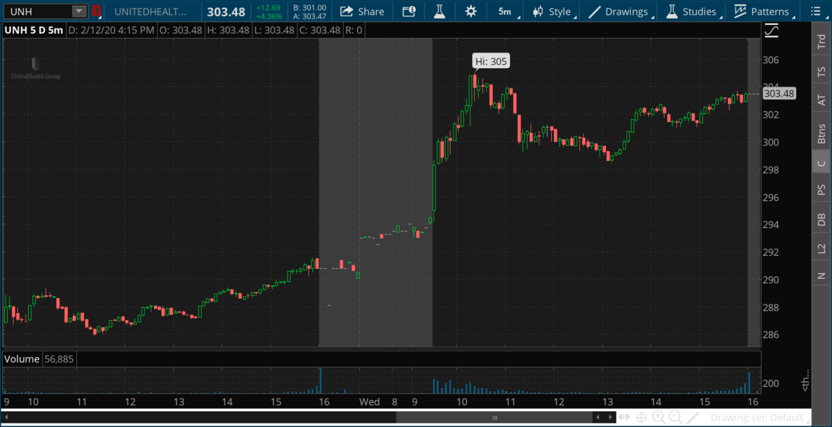Screen dimensions: 832x427
Task: Click the +4.36% percent change value
Action: coord(268,16)
